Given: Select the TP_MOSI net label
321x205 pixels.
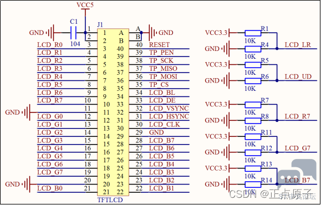Looking at the screenshot, I should [163, 76].
